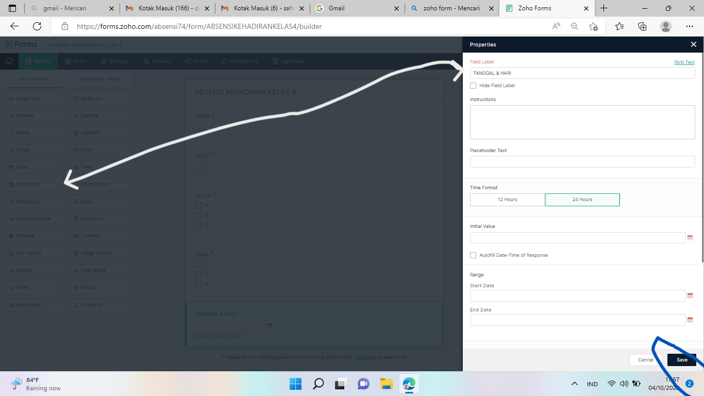Tick checkbox 2 under TEMA
The height and width of the screenshot is (396, 704).
198,274
